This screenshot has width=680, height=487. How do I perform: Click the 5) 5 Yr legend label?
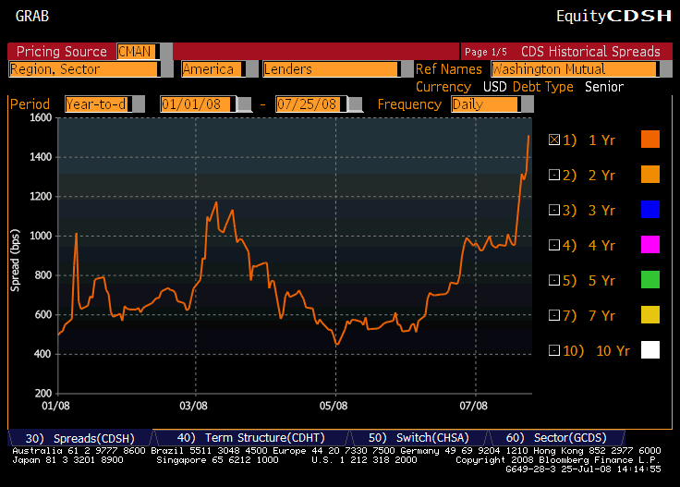[x=589, y=281]
